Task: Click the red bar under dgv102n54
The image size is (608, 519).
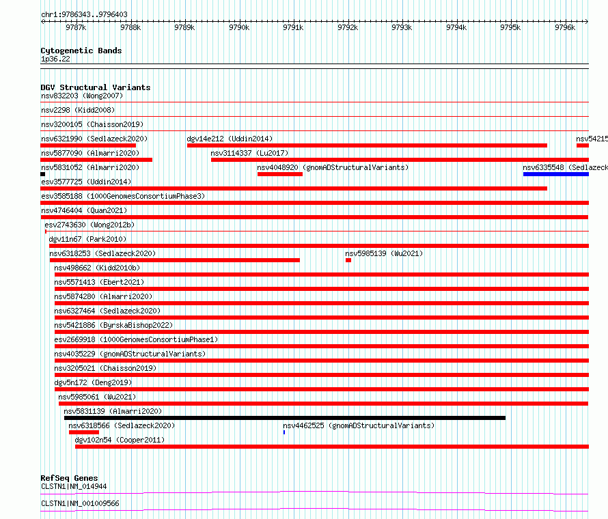Action: click(332, 447)
